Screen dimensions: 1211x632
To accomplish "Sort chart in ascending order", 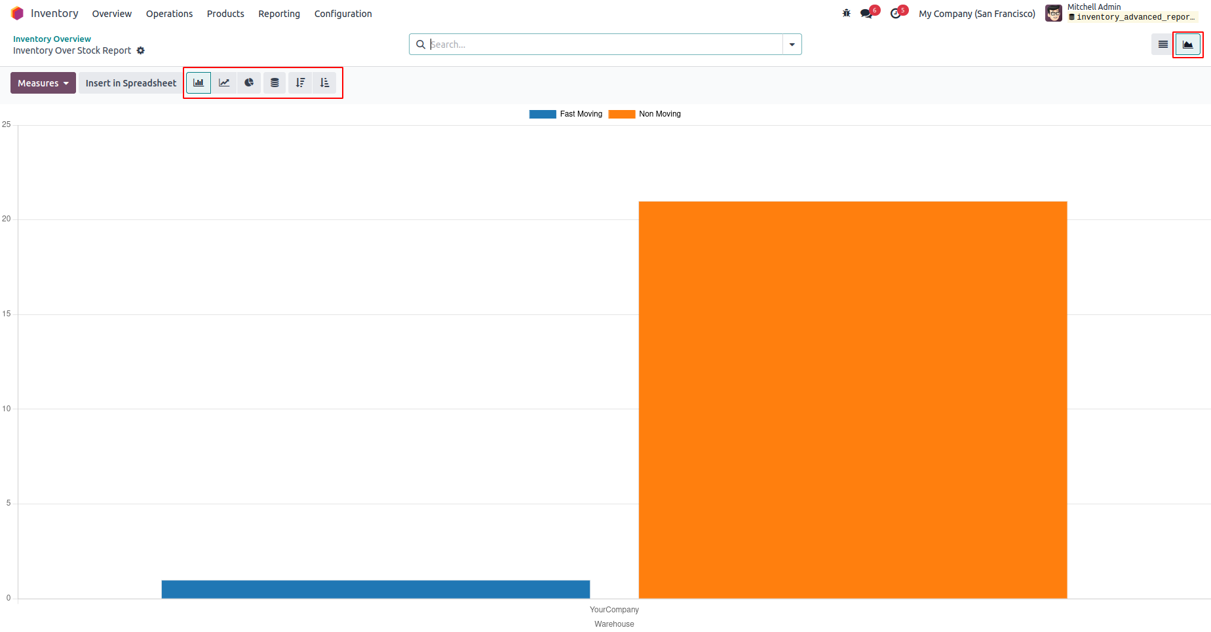I will pyautogui.click(x=325, y=83).
